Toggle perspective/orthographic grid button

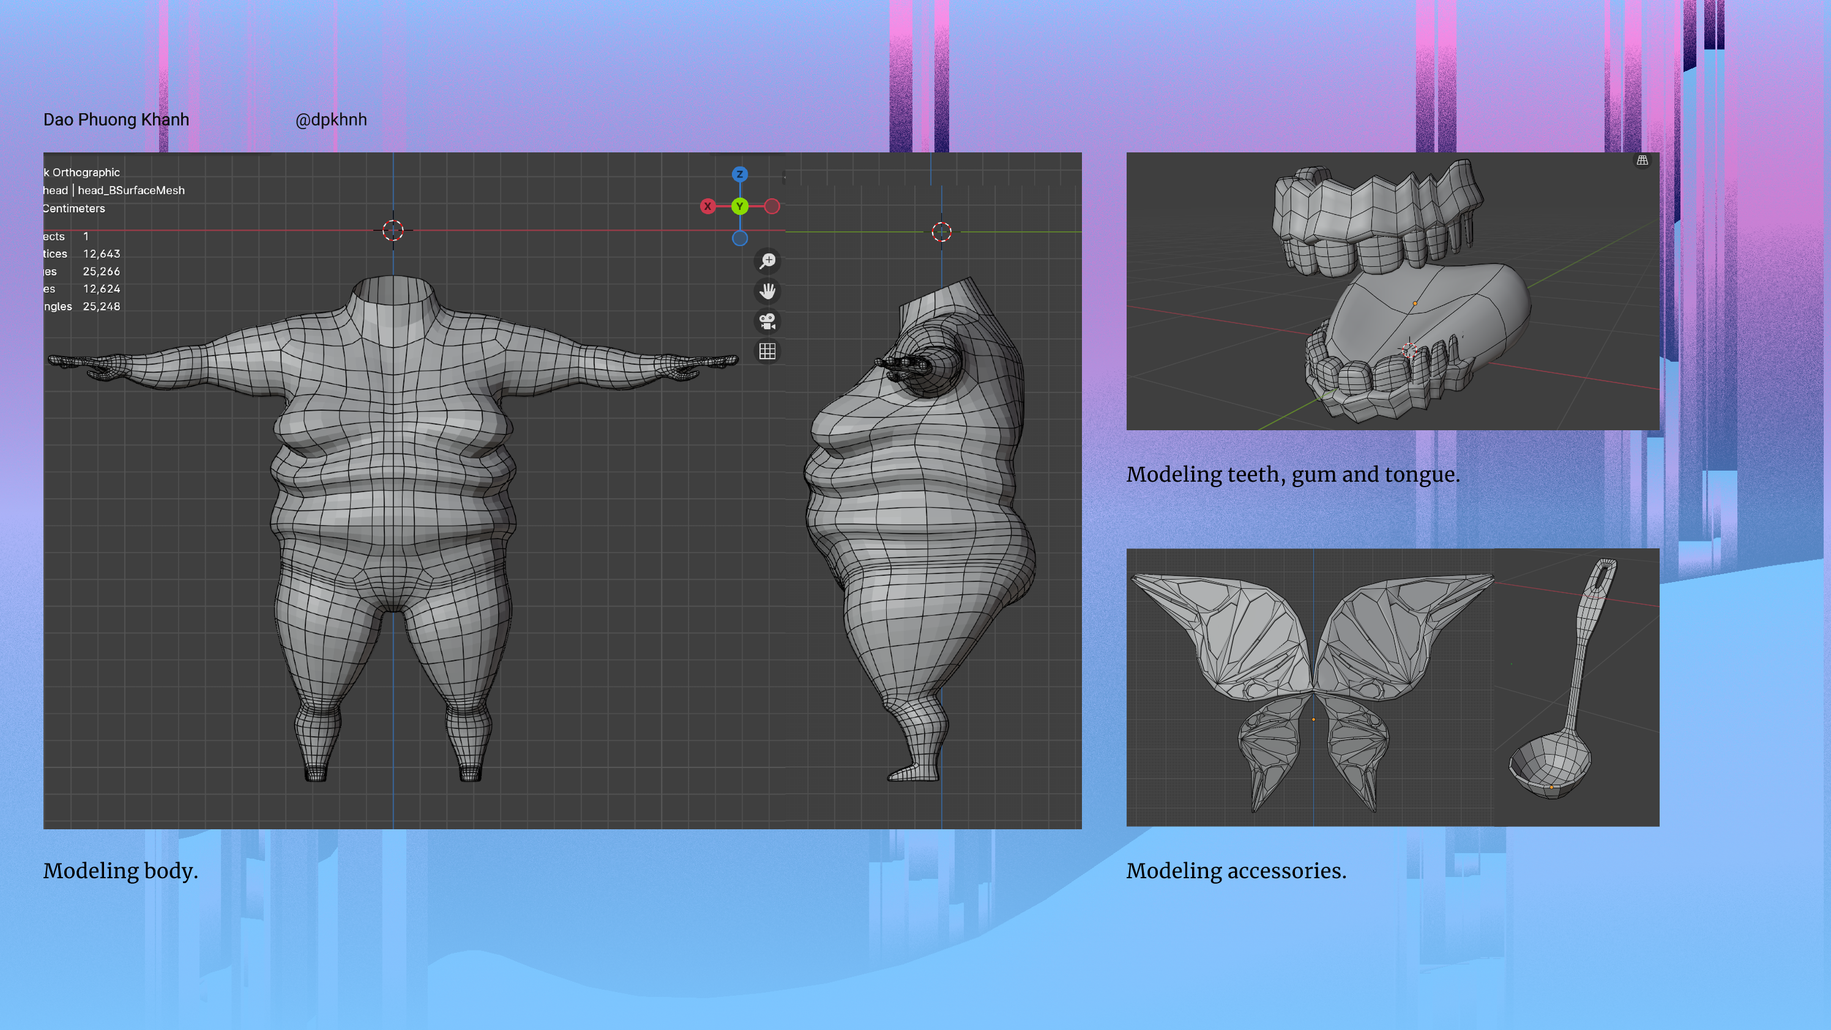click(767, 351)
